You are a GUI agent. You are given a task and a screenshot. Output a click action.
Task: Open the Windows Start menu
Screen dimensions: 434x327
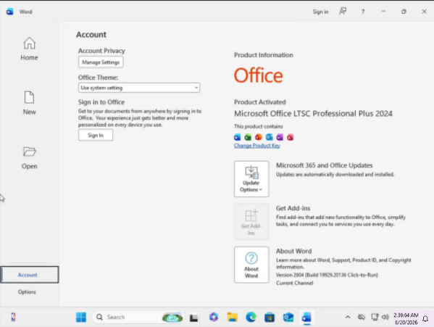pos(81,318)
